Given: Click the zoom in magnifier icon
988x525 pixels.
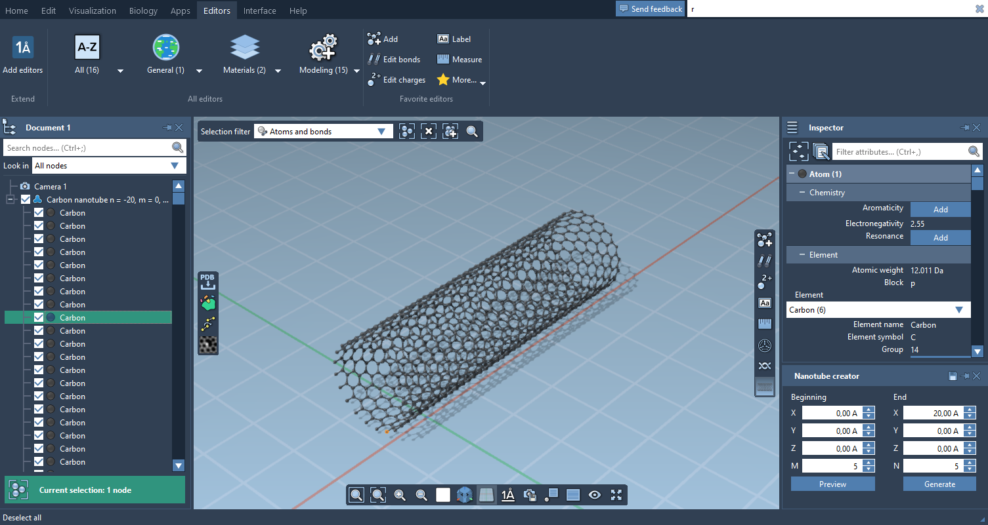Looking at the screenshot, I should 400,495.
